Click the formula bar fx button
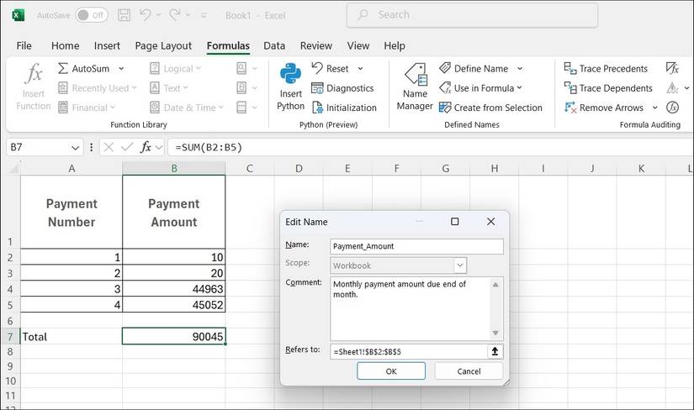This screenshot has height=410, width=694. (146, 147)
